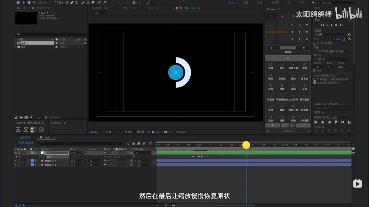The image size is (369, 207).
Task: Click the Motion 4 旋转 rotate tool
Action: [x=270, y=119]
